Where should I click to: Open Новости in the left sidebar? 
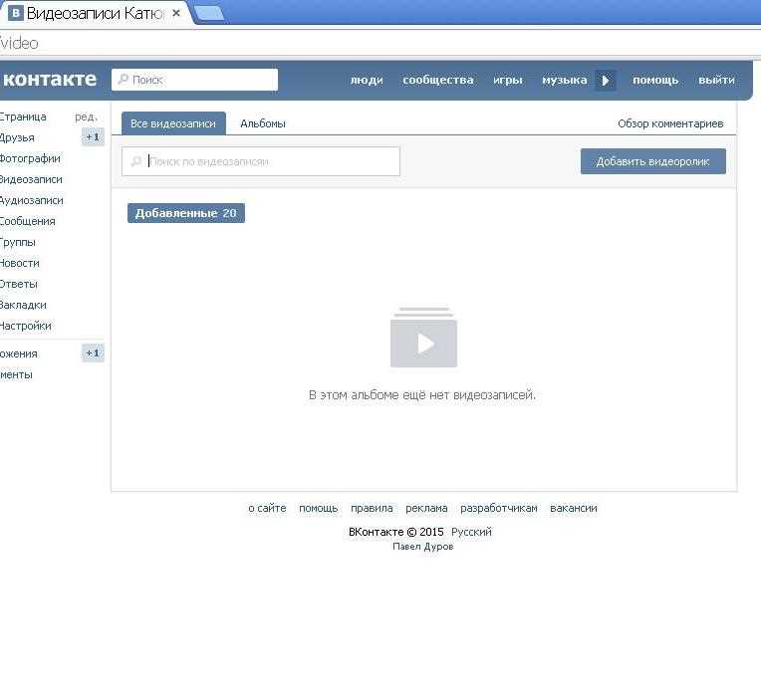coord(20,263)
